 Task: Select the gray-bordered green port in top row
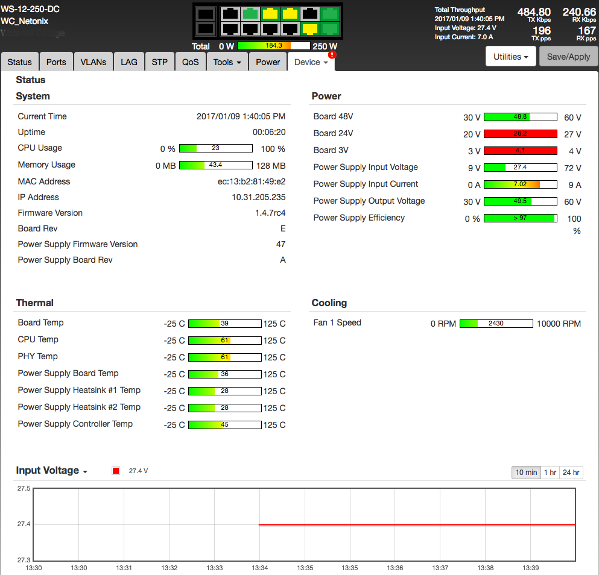(250, 13)
